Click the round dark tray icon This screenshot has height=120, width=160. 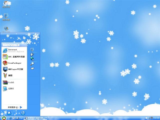(x=152, y=118)
